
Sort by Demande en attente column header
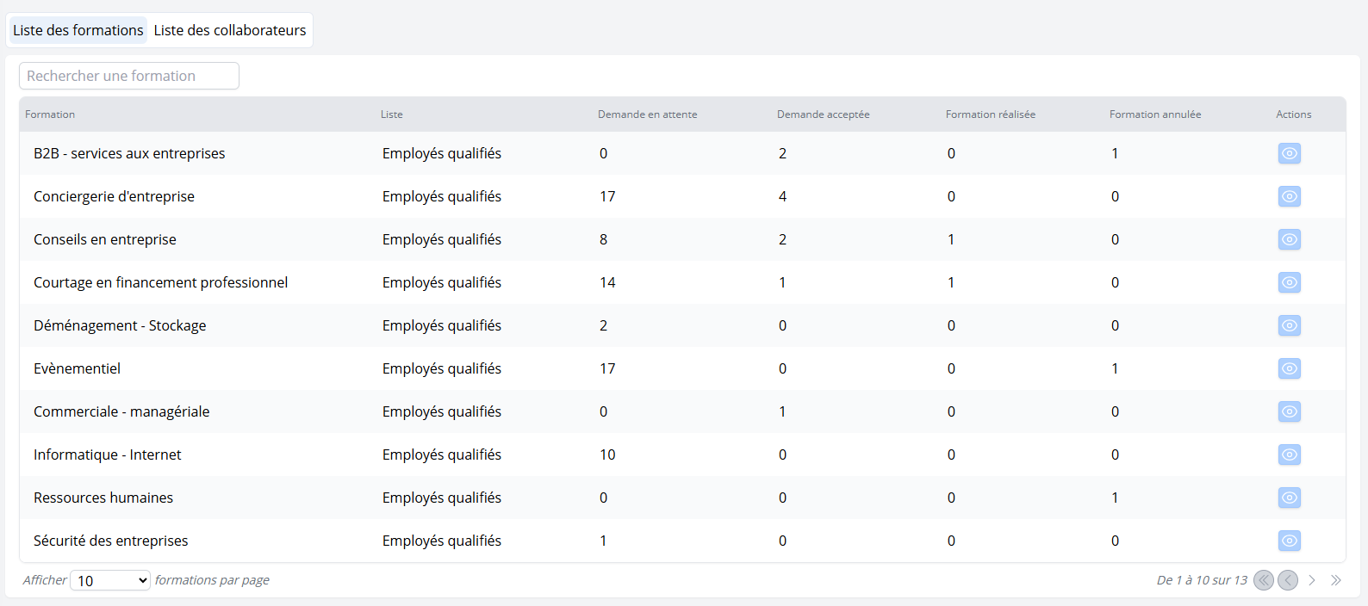(x=647, y=114)
